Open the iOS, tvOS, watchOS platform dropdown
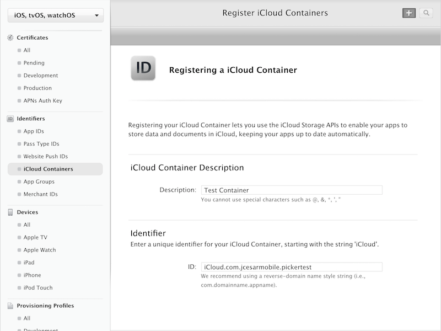This screenshot has width=441, height=331. pyautogui.click(x=56, y=15)
